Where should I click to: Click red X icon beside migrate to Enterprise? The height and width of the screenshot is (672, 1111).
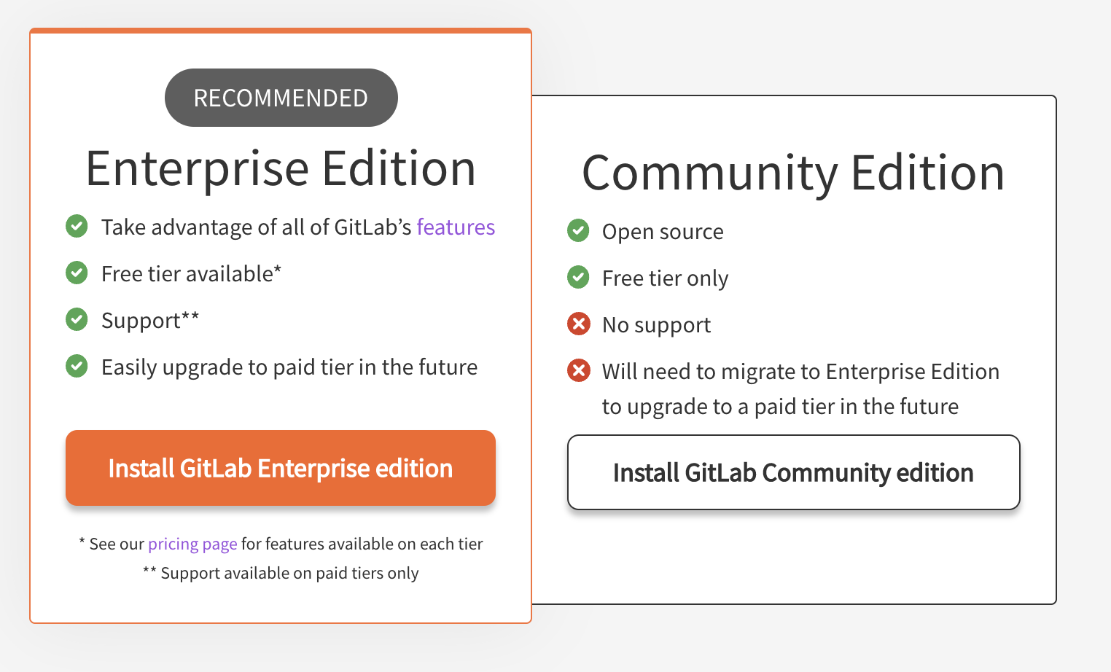(x=578, y=370)
